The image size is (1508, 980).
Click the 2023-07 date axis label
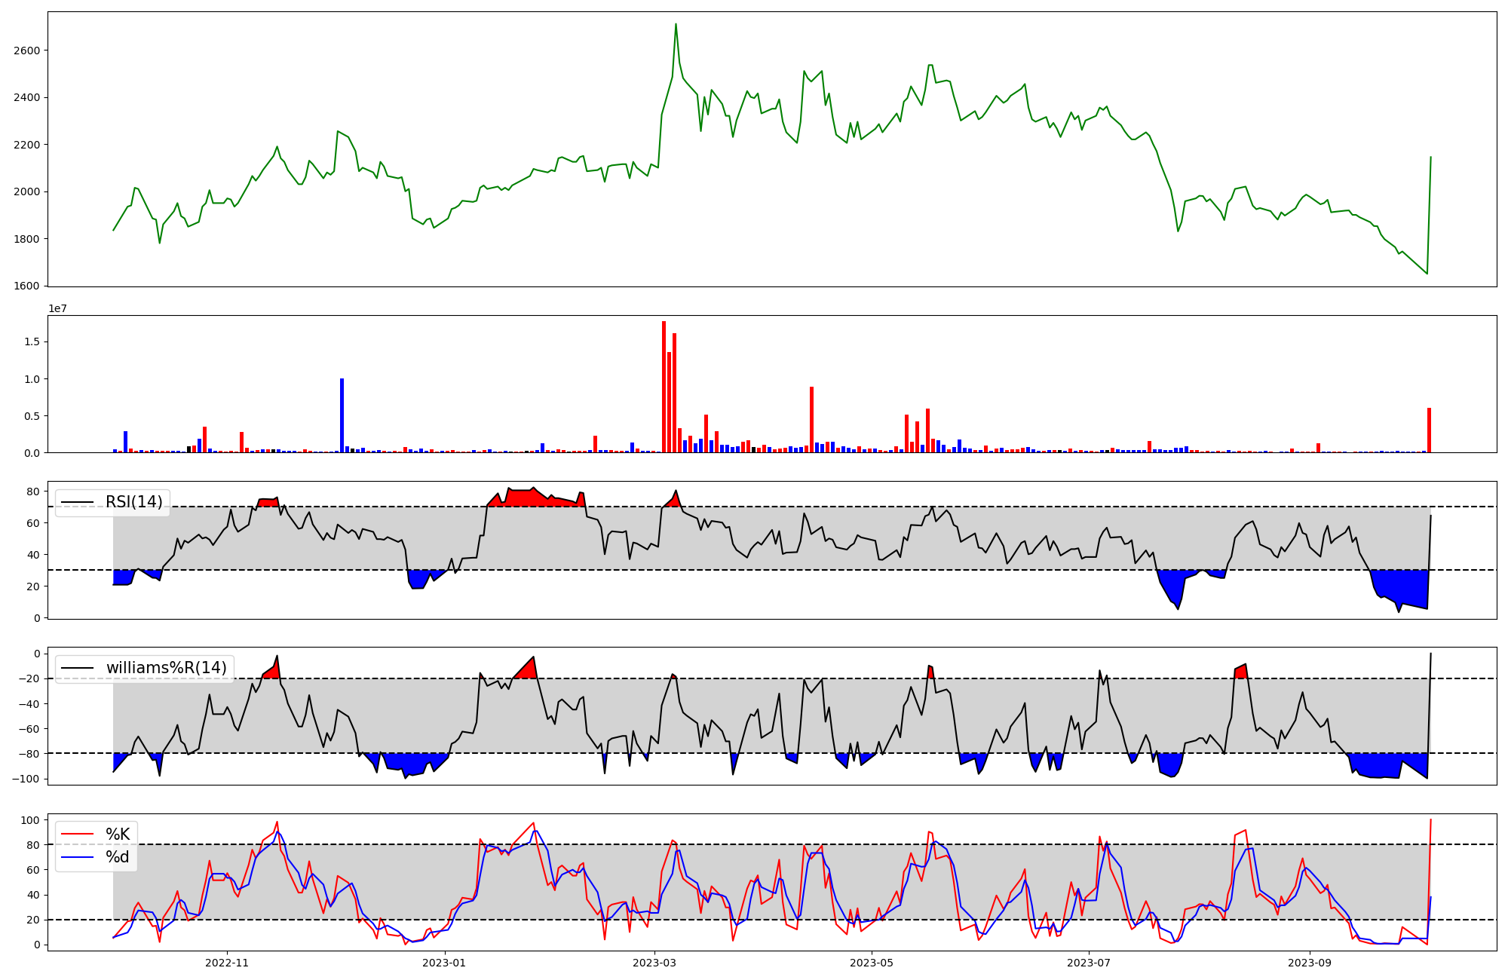click(1090, 963)
